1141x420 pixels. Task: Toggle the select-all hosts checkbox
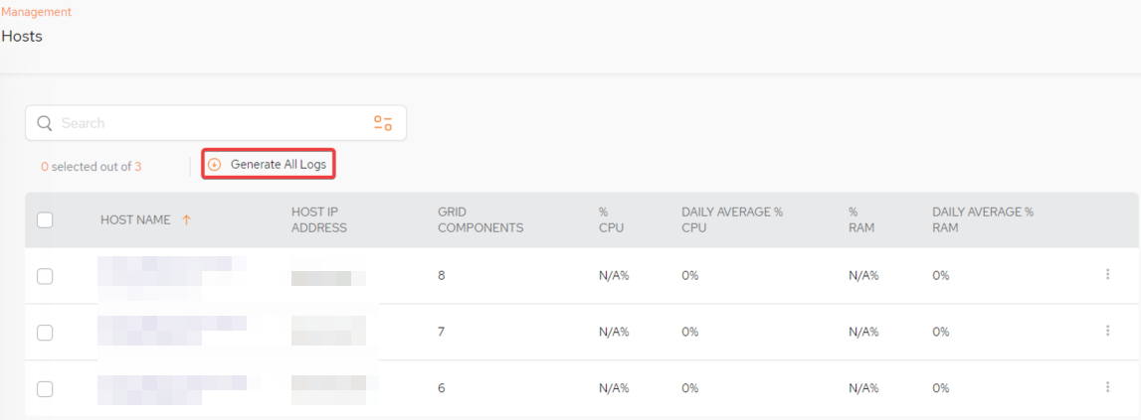[x=45, y=220]
